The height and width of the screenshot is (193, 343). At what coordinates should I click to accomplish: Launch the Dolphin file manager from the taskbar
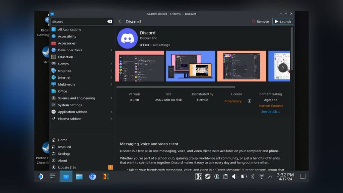tap(79, 176)
